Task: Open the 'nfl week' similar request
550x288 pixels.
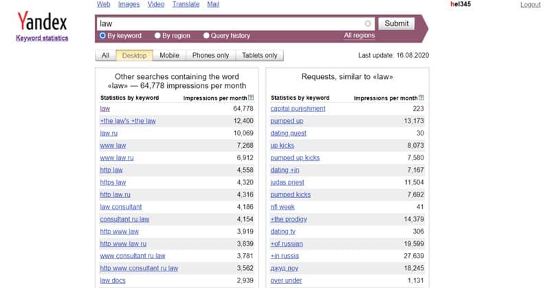Action: tap(283, 207)
